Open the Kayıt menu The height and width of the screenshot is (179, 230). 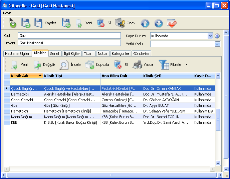[7, 13]
